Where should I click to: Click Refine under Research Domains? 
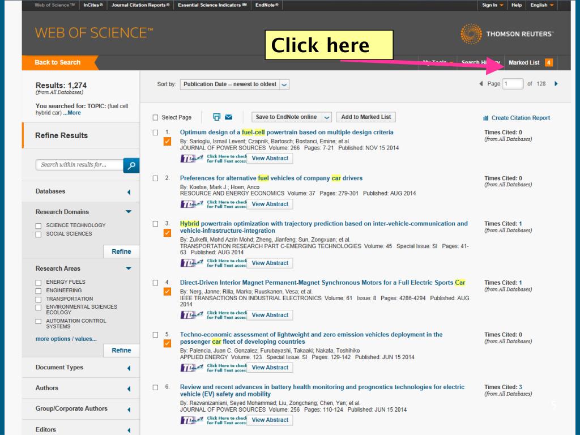[x=121, y=251]
